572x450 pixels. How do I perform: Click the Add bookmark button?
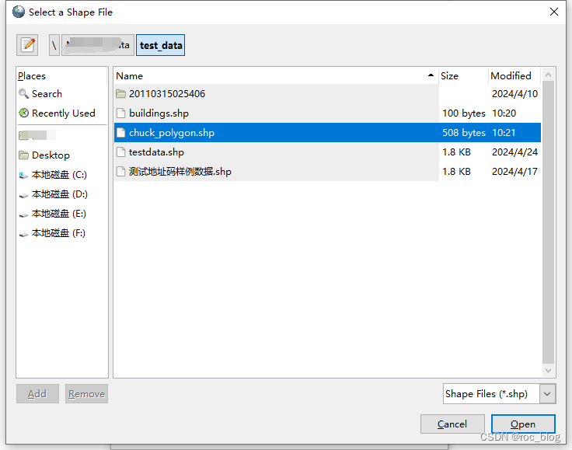[37, 394]
